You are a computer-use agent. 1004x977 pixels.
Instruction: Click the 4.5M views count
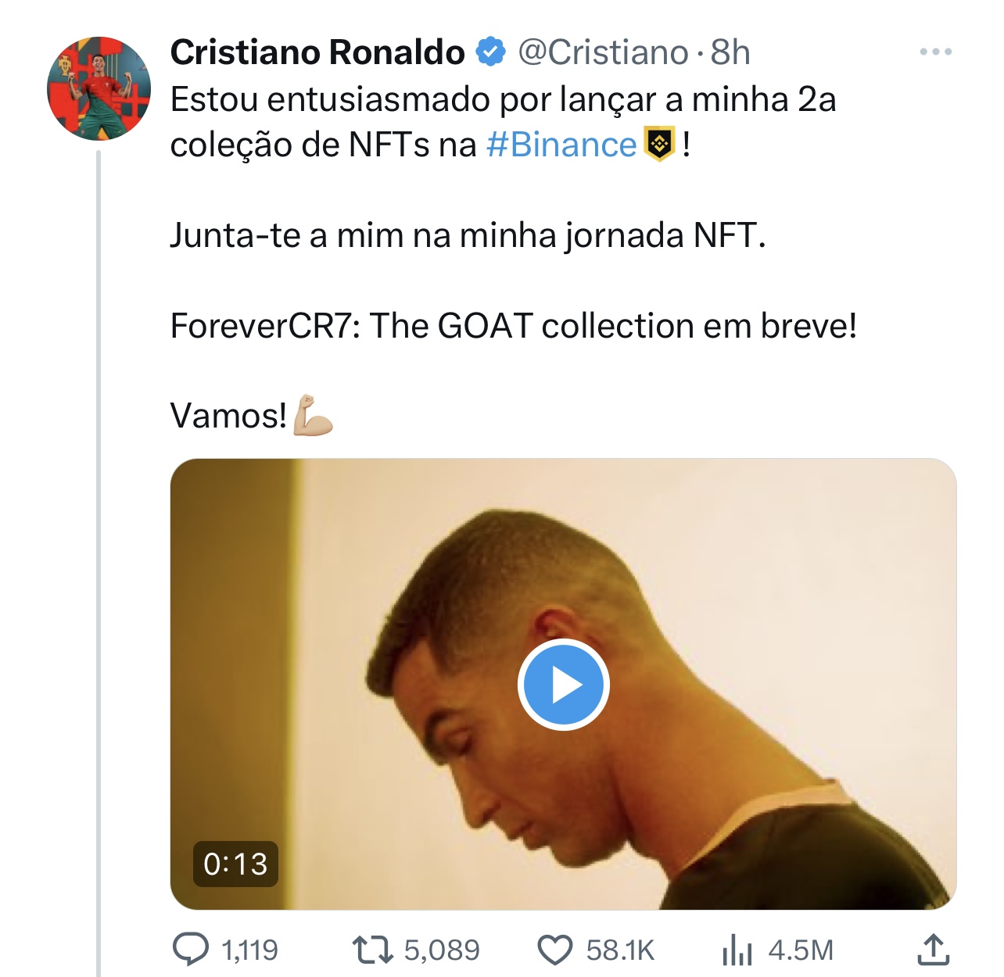coord(801,950)
